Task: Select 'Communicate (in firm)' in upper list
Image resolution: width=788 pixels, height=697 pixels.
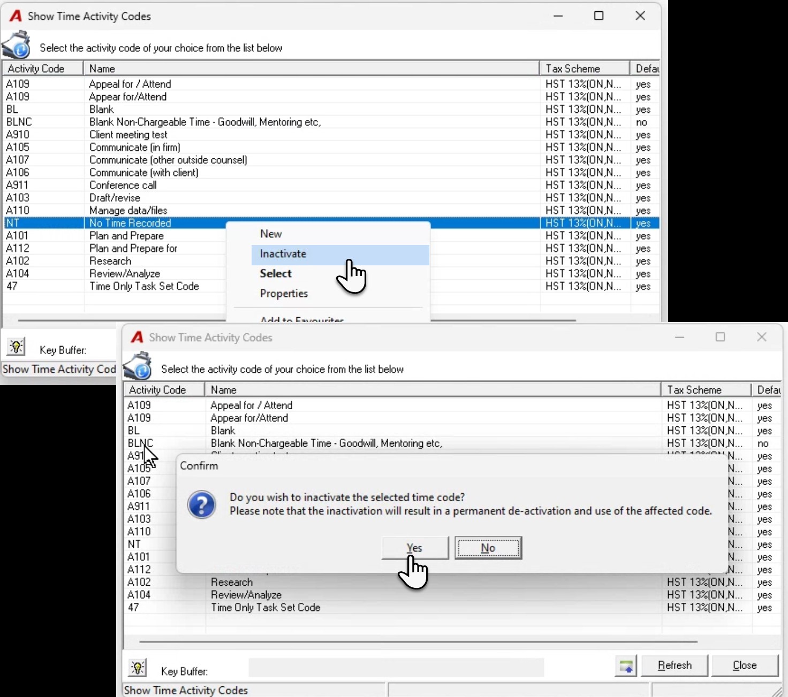Action: pyautogui.click(x=331, y=147)
